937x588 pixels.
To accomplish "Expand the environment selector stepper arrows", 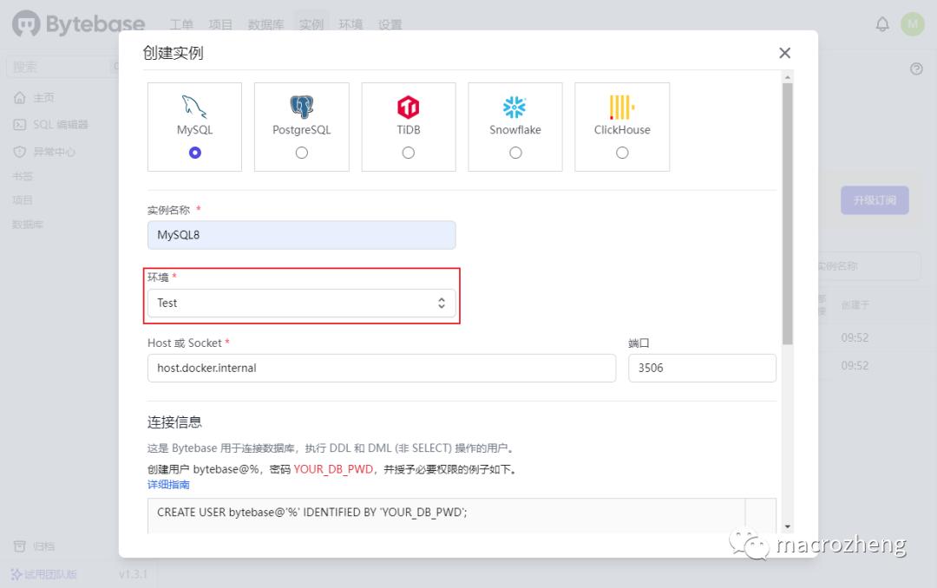I will point(442,303).
